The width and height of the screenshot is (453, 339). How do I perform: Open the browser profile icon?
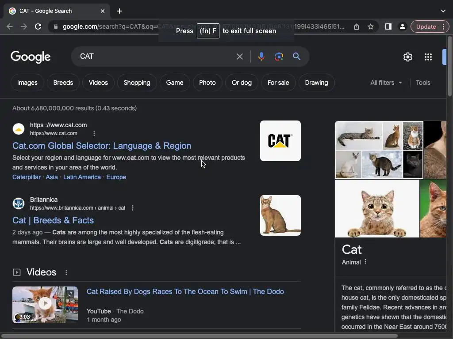pos(402,27)
